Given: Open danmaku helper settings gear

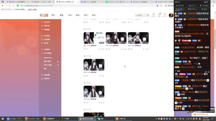Looking at the screenshot, I should (x=207, y=2).
